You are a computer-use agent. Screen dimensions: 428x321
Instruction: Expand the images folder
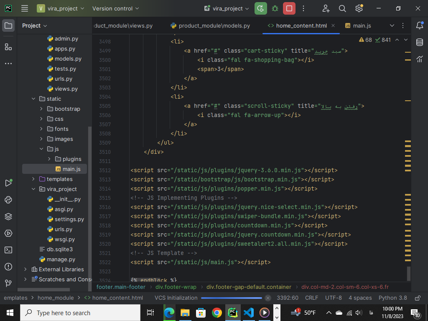[41, 139]
